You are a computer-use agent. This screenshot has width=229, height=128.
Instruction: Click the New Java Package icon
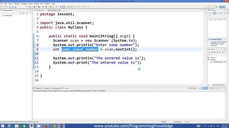43,7
